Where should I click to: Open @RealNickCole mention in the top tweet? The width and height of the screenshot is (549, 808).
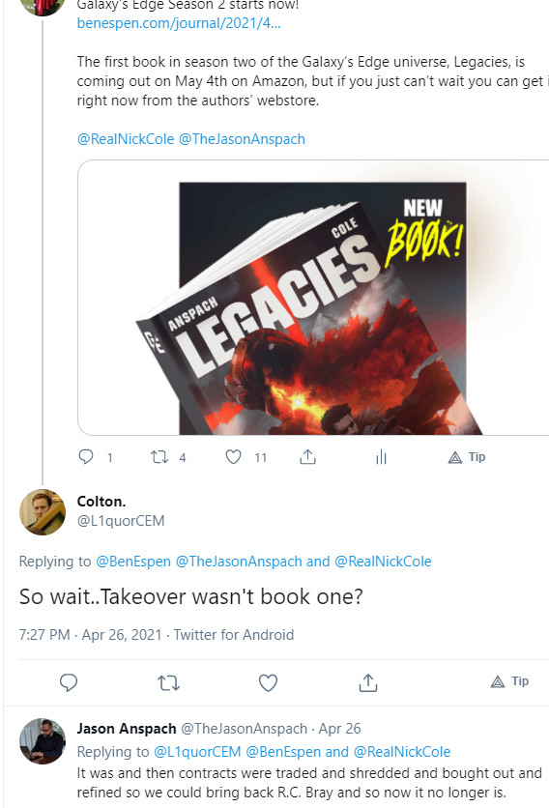pyautogui.click(x=126, y=139)
